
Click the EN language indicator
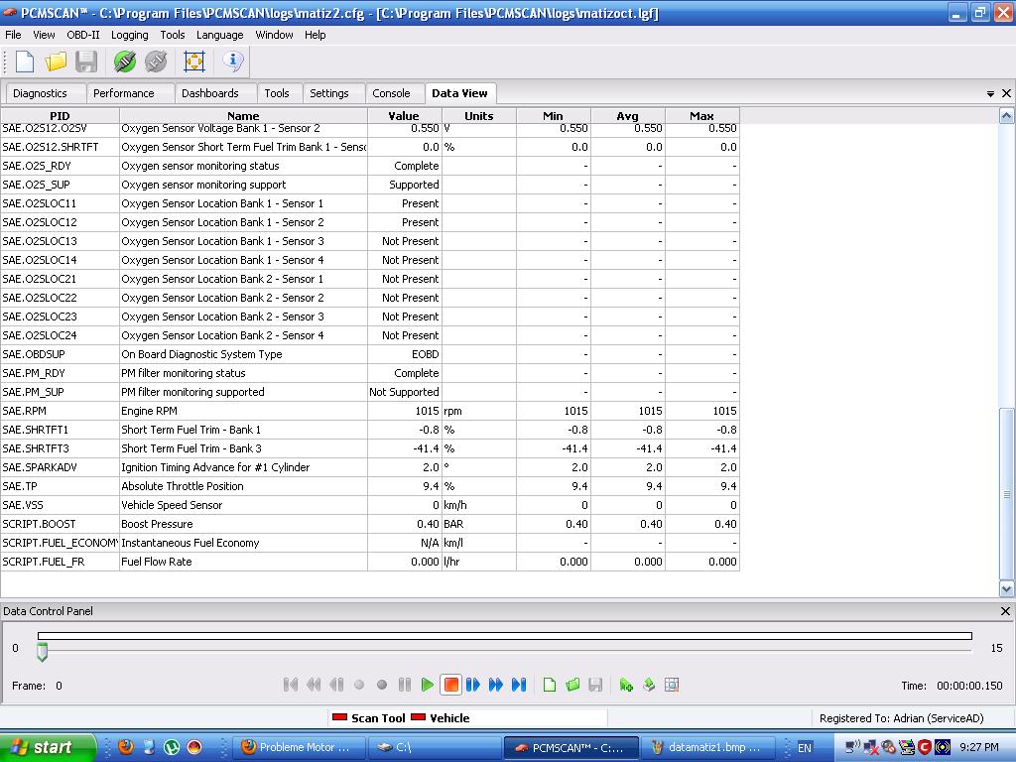coord(804,748)
